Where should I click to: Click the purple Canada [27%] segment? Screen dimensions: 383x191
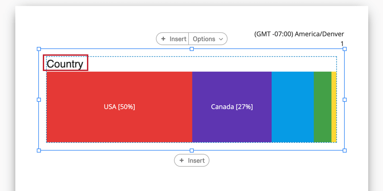pyautogui.click(x=232, y=107)
